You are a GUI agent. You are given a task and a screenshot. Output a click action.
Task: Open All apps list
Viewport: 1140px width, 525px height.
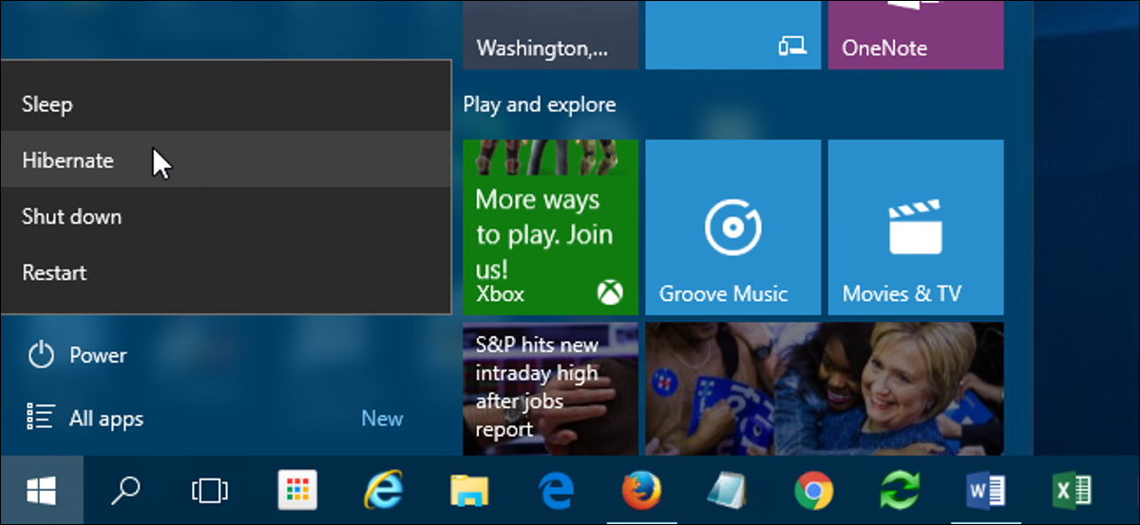(85, 418)
